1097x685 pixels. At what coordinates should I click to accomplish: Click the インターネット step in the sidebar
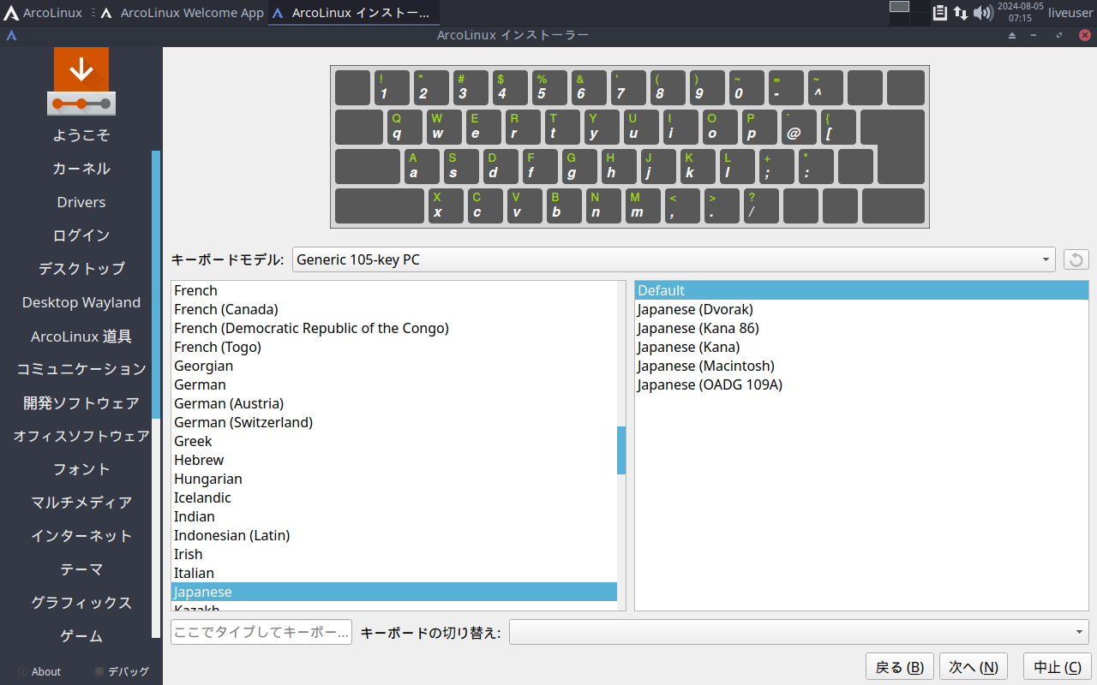click(x=81, y=537)
